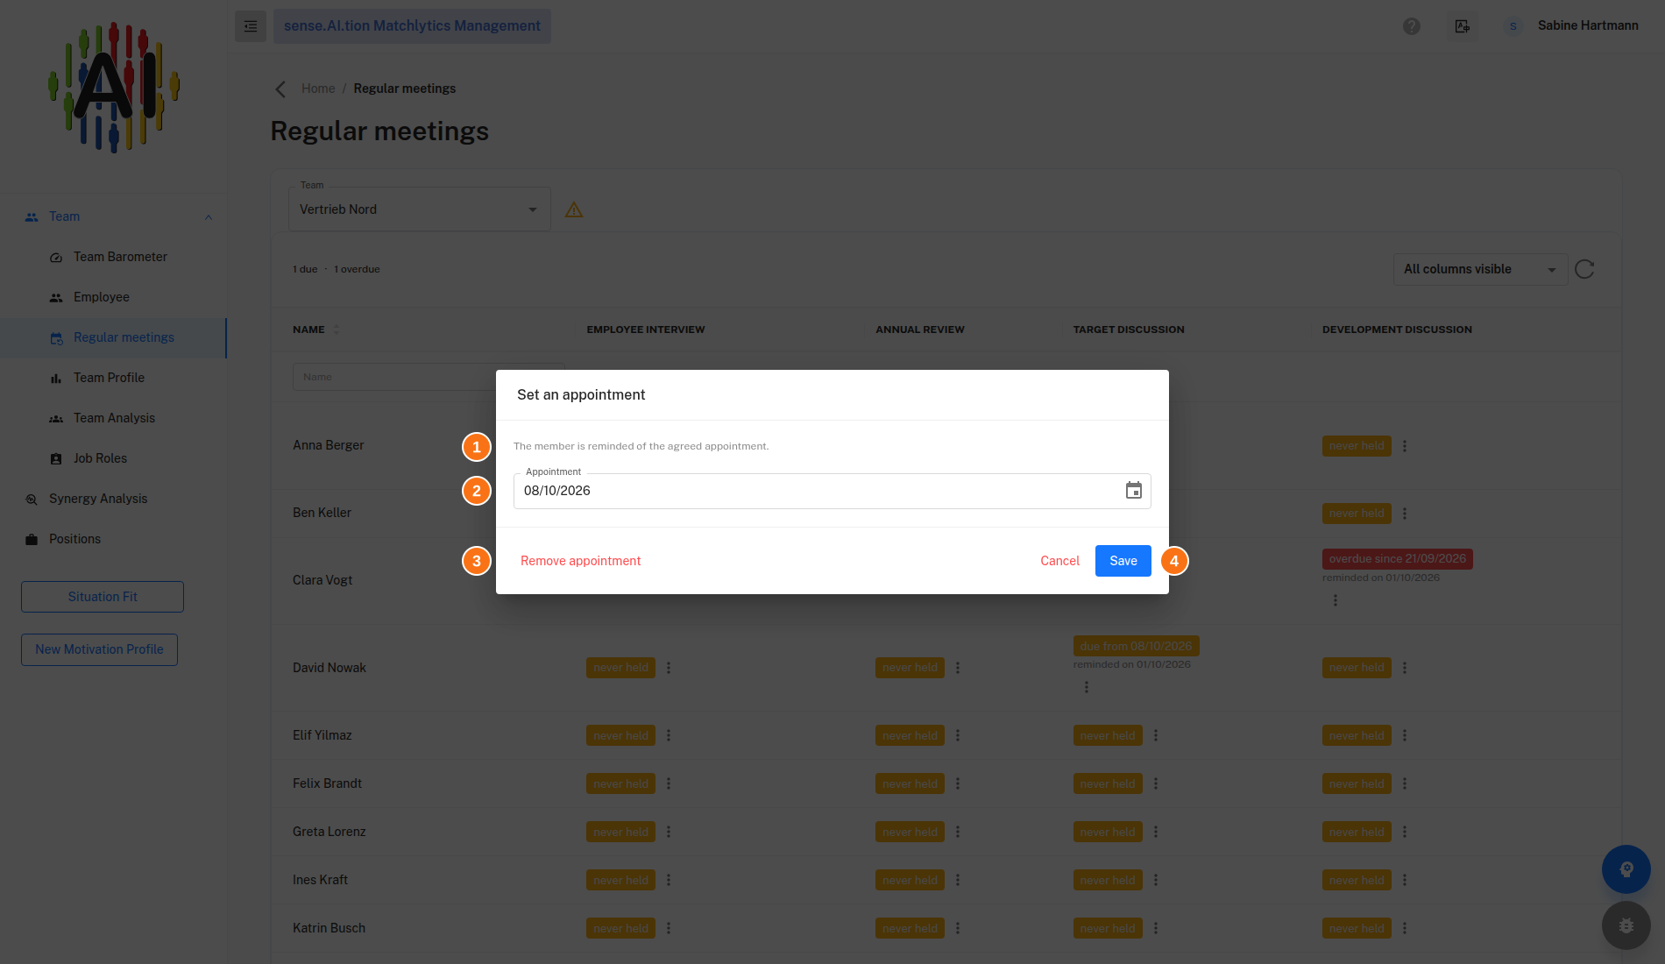Open Greta Lorenz development discussion options menu
Image resolution: width=1665 pixels, height=964 pixels.
pyautogui.click(x=1405, y=832)
